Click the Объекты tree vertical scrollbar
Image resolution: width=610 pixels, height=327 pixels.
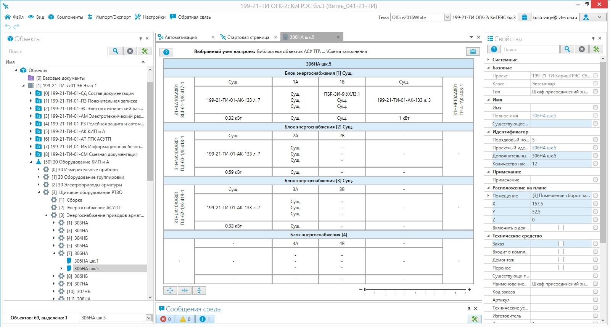pos(150,131)
